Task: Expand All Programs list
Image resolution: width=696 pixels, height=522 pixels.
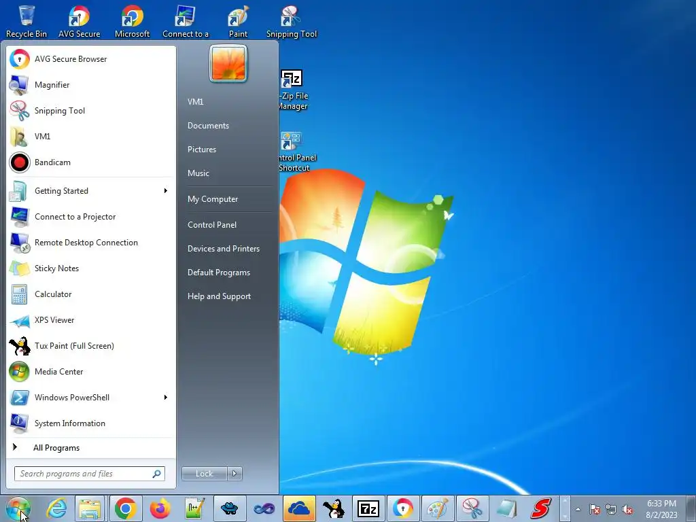Action: (91, 447)
